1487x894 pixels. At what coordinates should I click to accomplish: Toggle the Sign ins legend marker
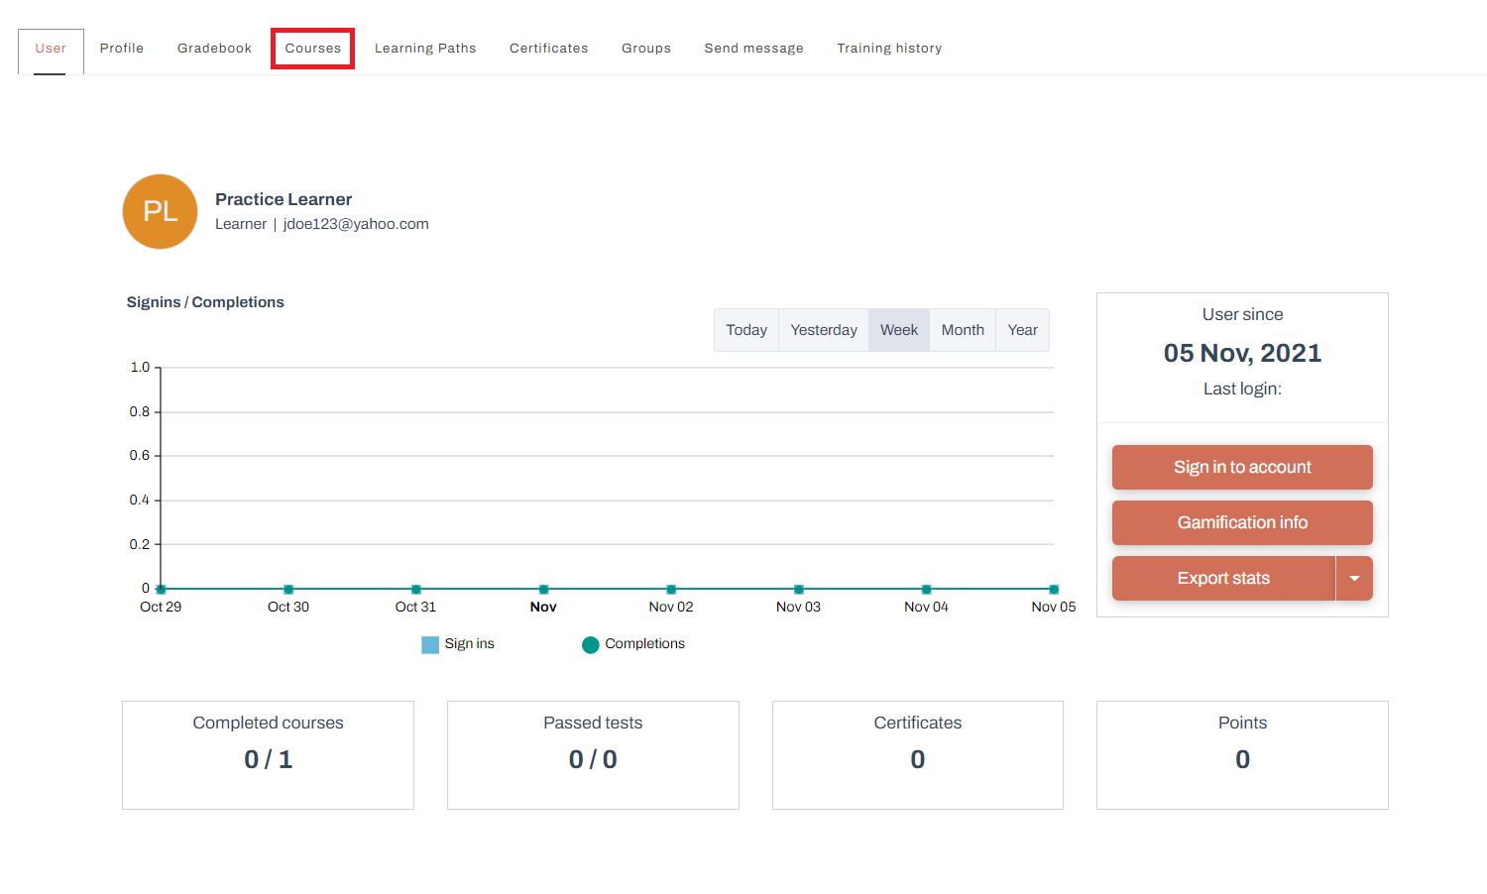pos(430,643)
